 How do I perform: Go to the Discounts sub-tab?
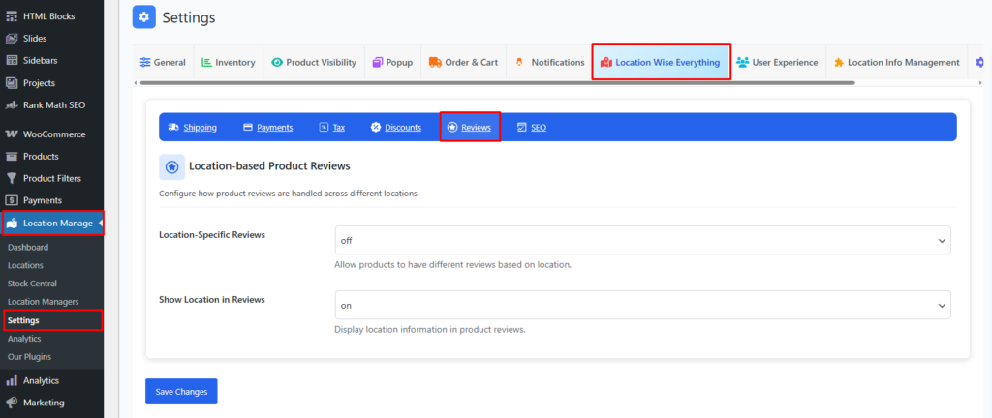click(395, 128)
